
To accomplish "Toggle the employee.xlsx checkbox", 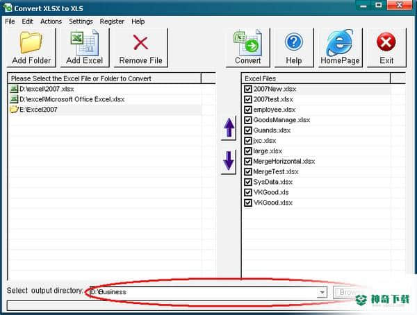I will point(248,110).
